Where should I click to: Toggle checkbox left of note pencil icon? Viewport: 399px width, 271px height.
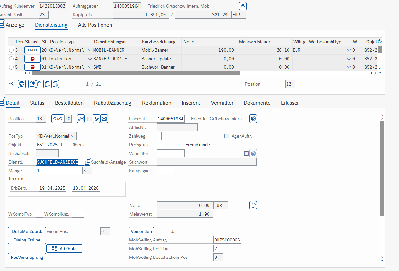(x=90, y=119)
